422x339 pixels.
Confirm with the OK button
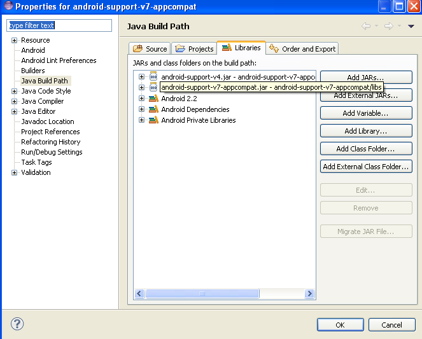(340, 325)
